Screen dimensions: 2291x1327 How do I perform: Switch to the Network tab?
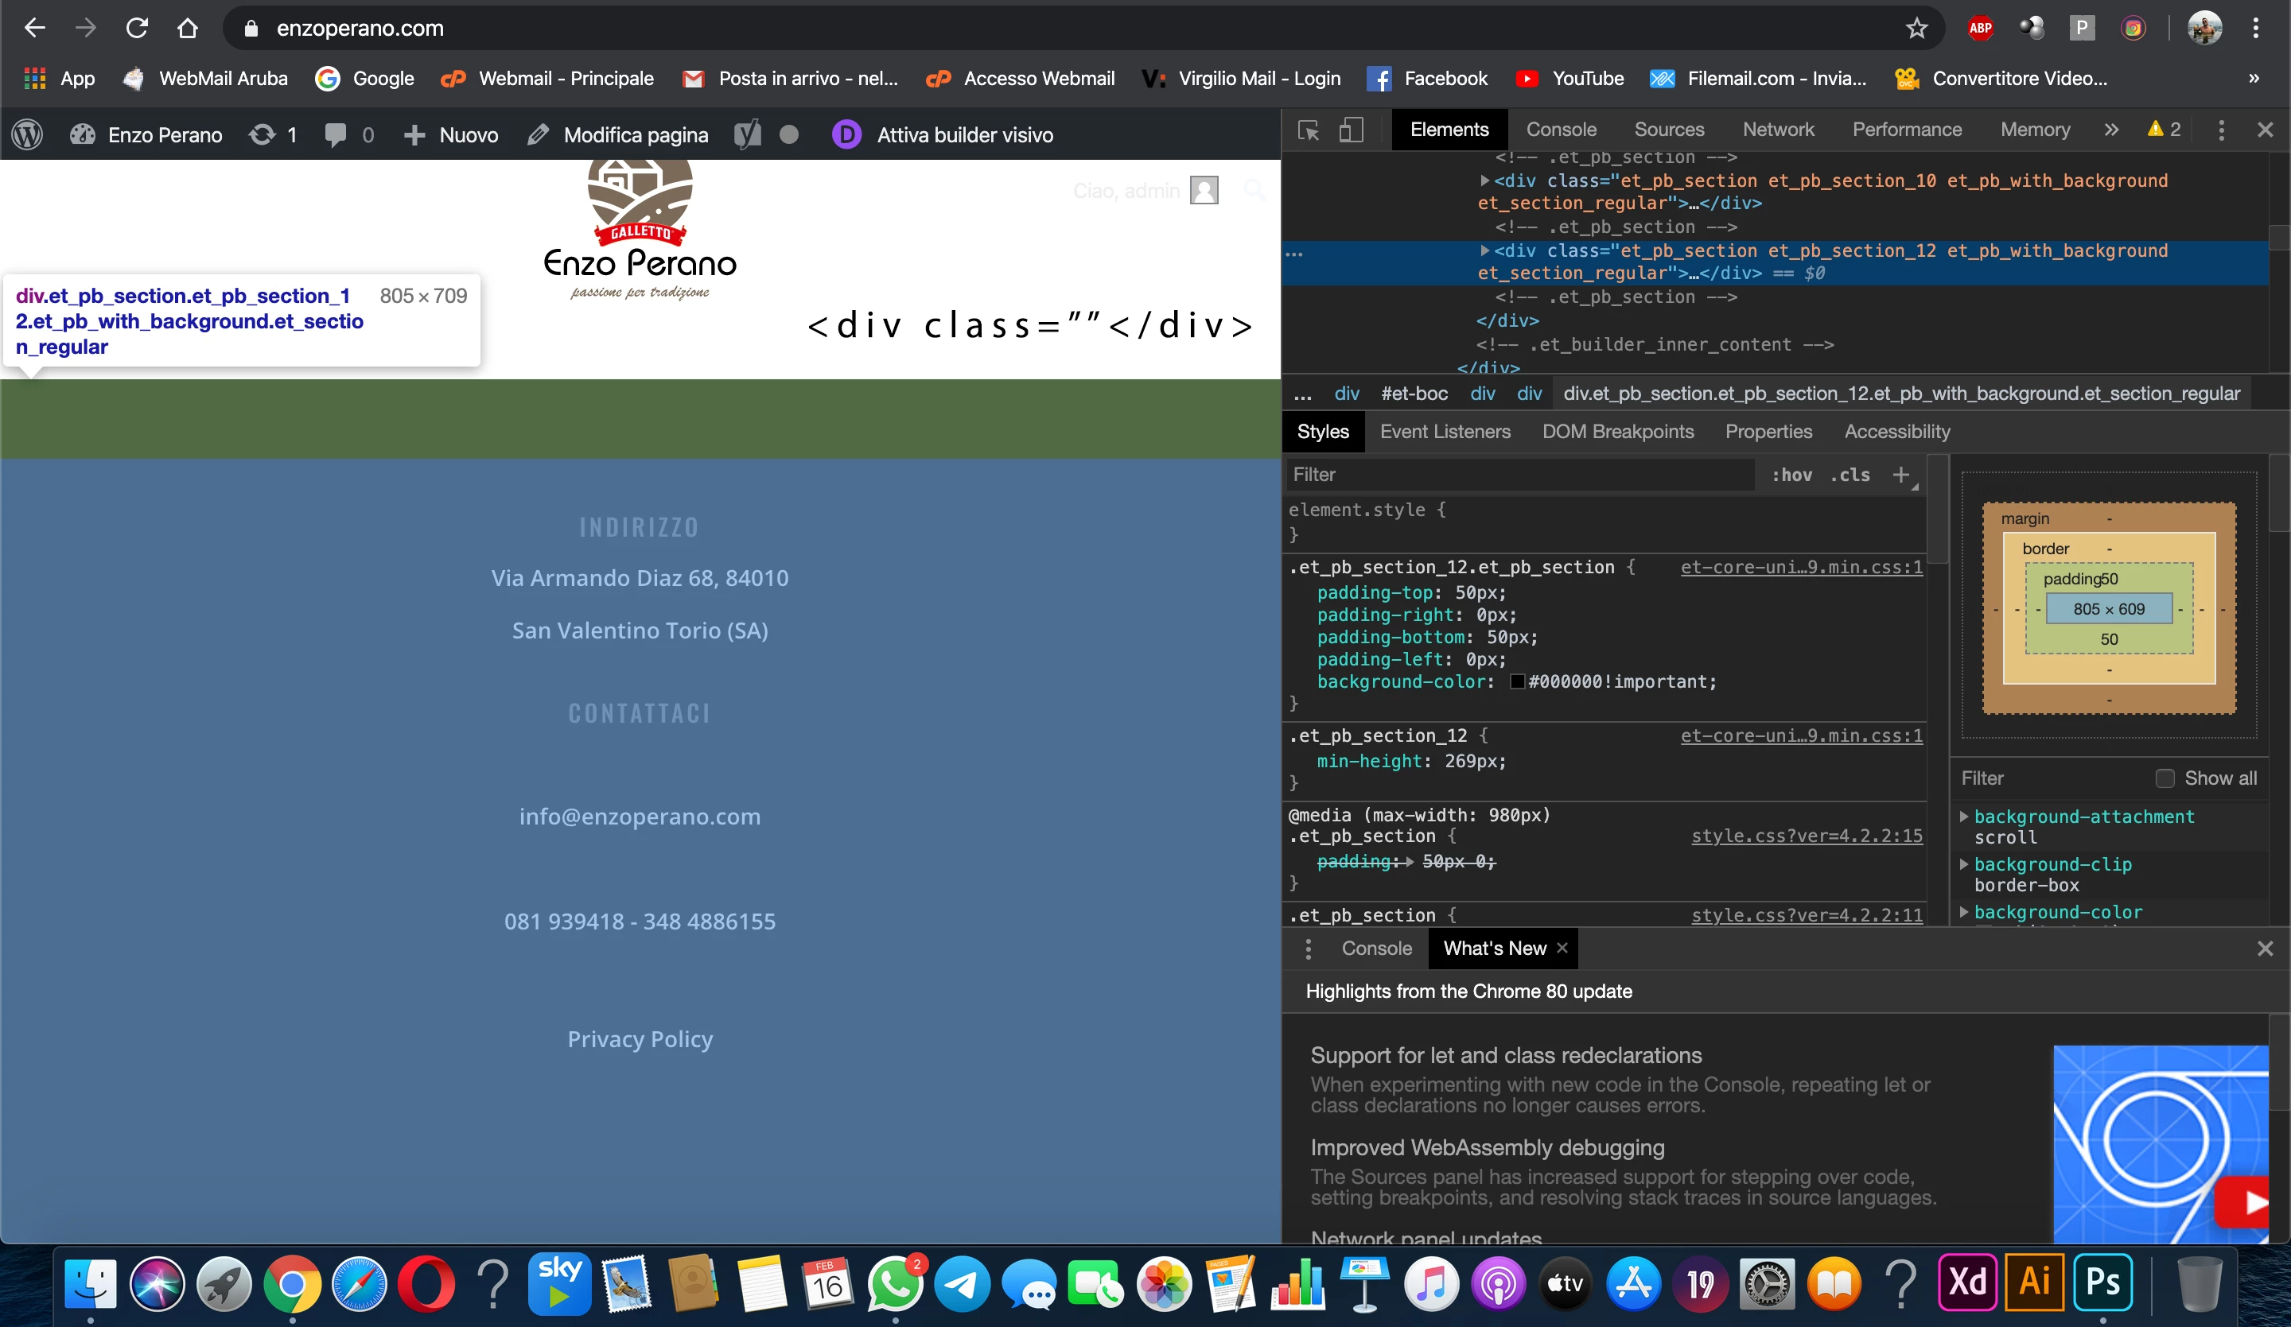click(x=1777, y=130)
